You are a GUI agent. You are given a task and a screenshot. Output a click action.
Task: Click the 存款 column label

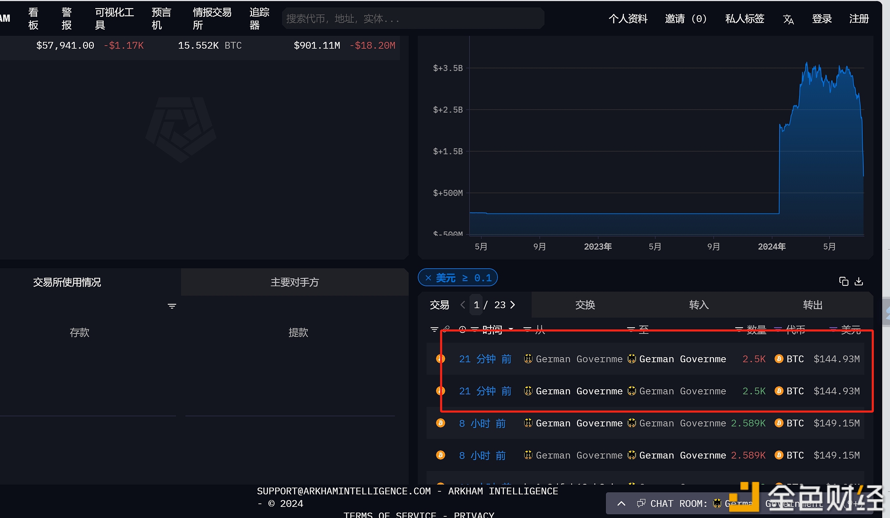click(79, 332)
